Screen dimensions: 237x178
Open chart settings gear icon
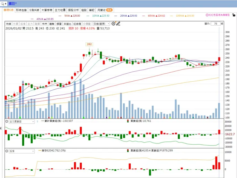(113, 24)
